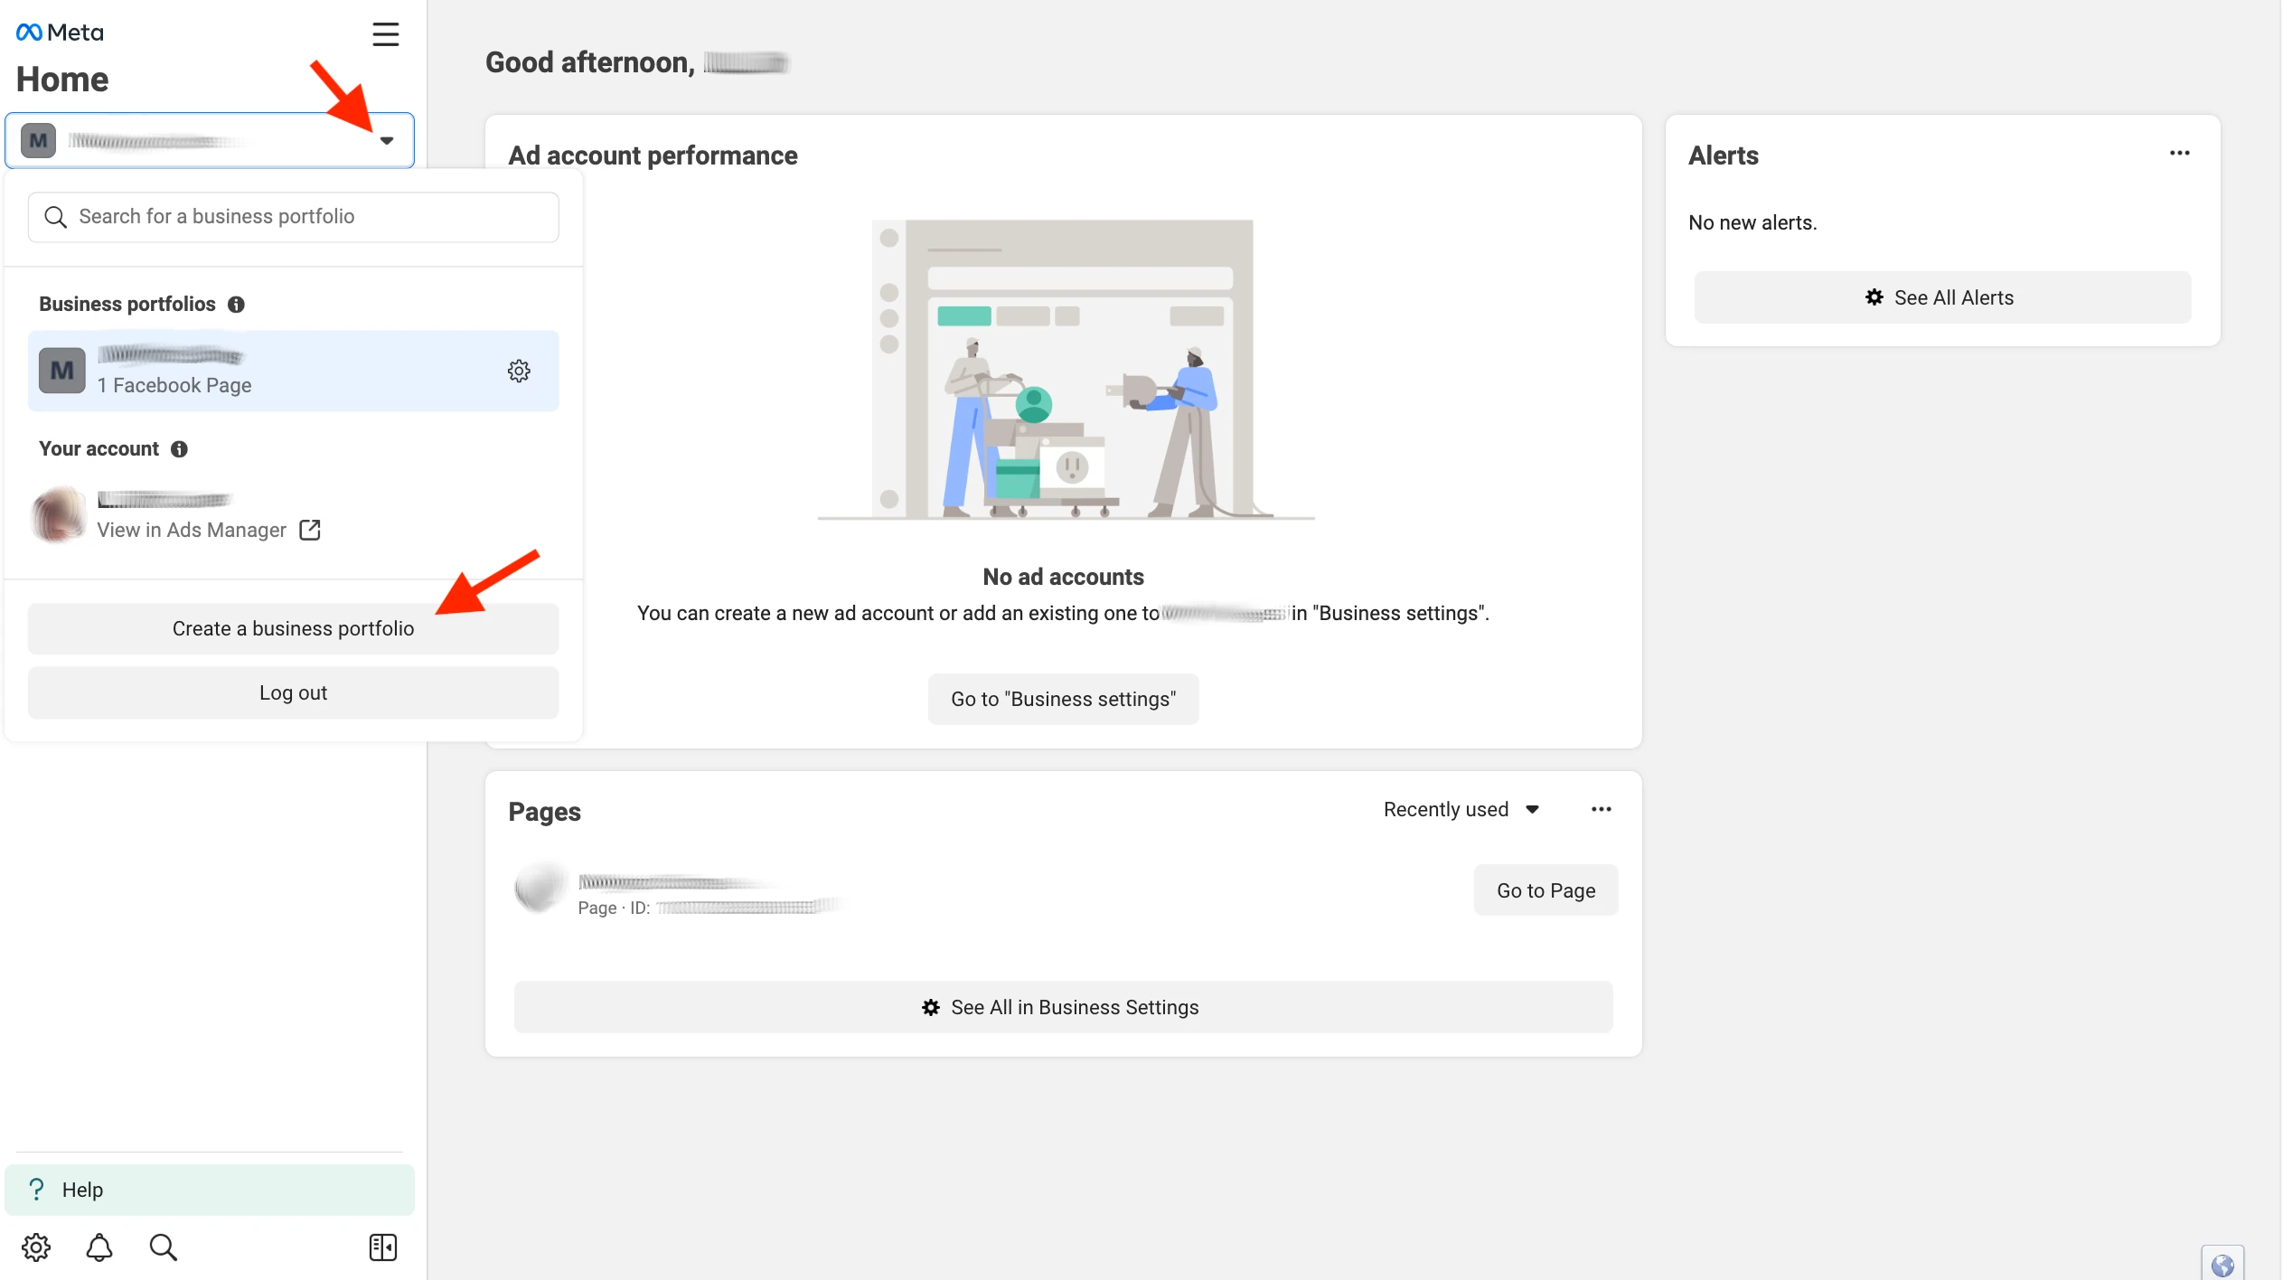Click the "Page · ID:" text
This screenshot has width=2283, height=1280.
click(614, 908)
